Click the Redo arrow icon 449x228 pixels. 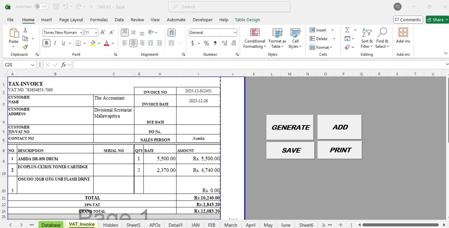(x=79, y=7)
